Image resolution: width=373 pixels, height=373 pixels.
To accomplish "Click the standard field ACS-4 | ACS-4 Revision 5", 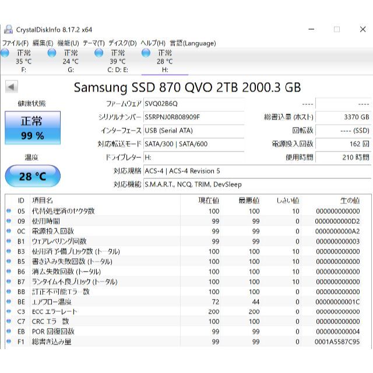I will pyautogui.click(x=257, y=171).
